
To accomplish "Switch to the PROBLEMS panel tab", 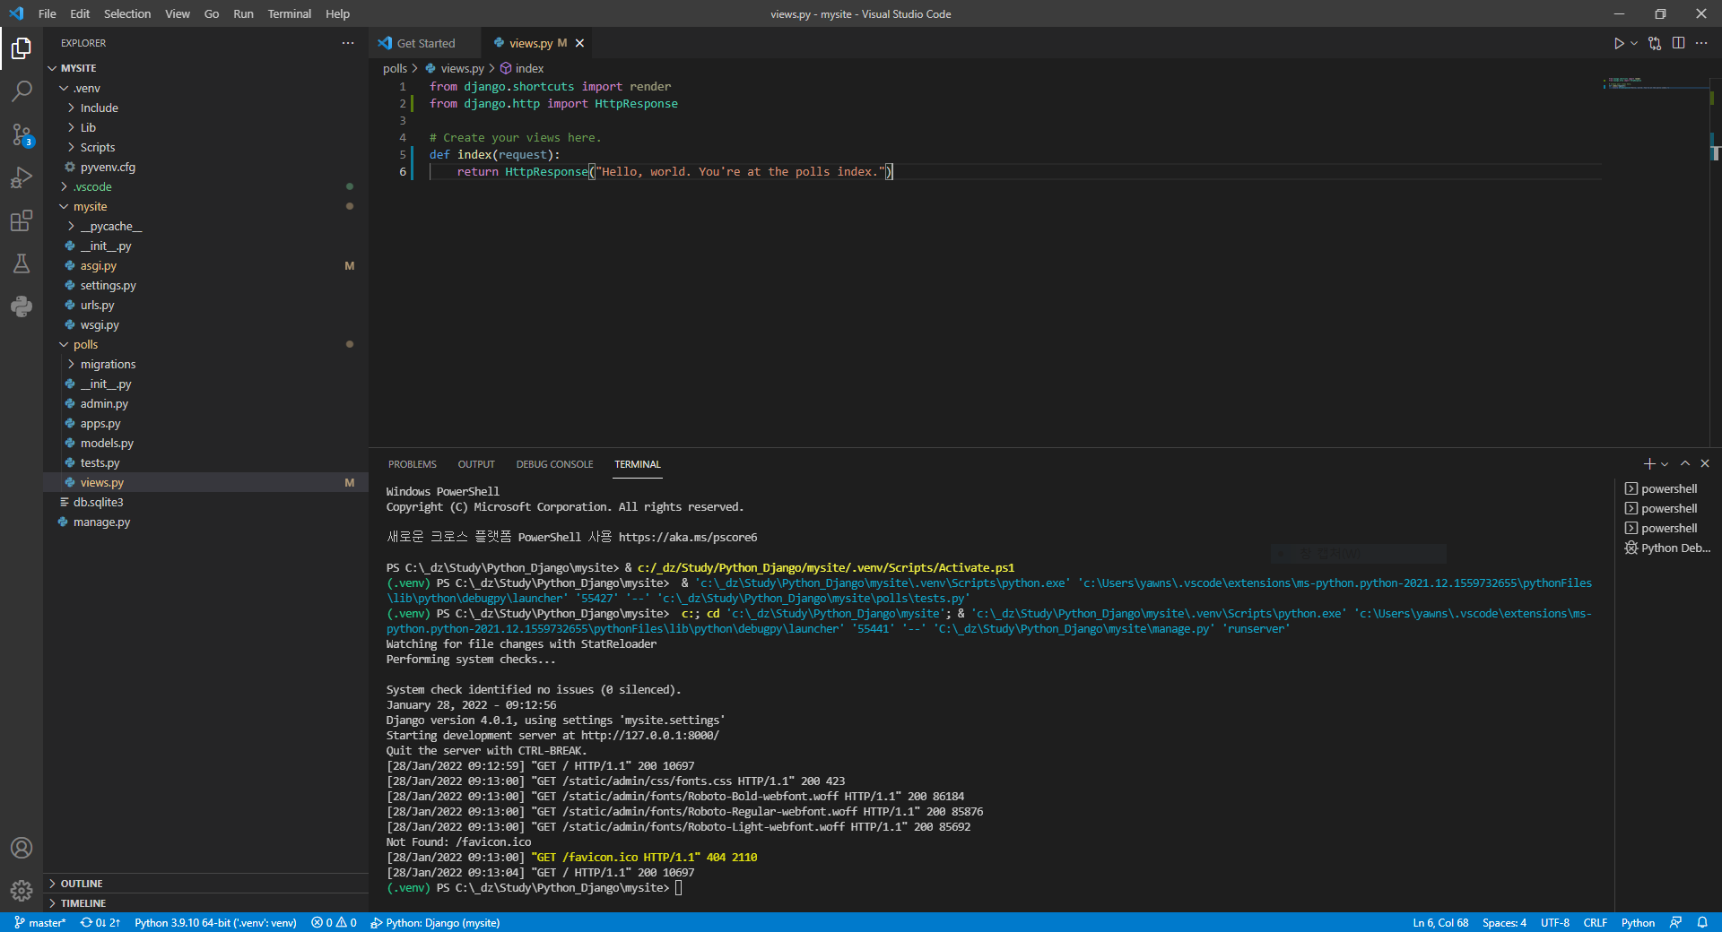I will click(x=413, y=464).
